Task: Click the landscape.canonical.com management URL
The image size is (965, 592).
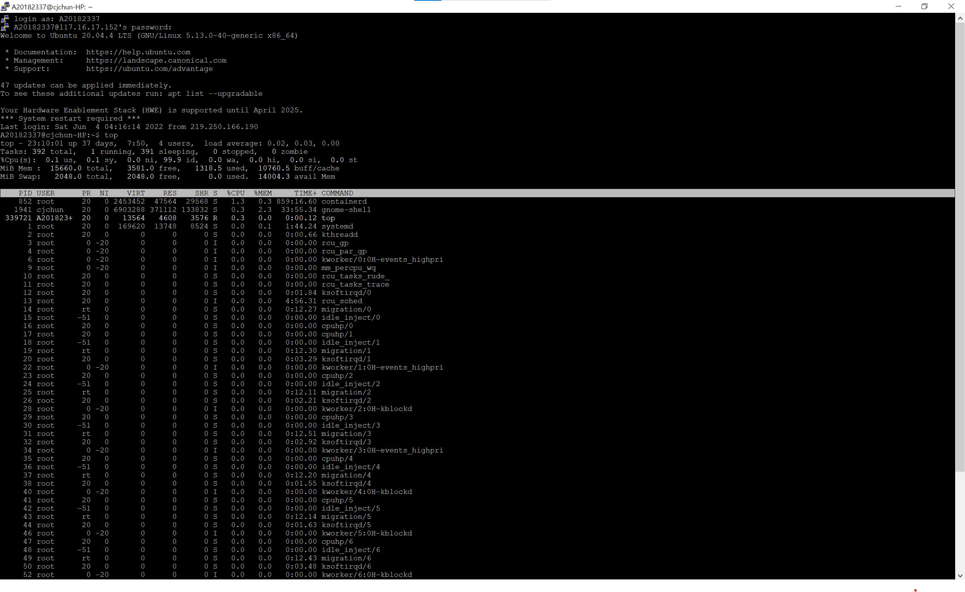Action: (156, 60)
